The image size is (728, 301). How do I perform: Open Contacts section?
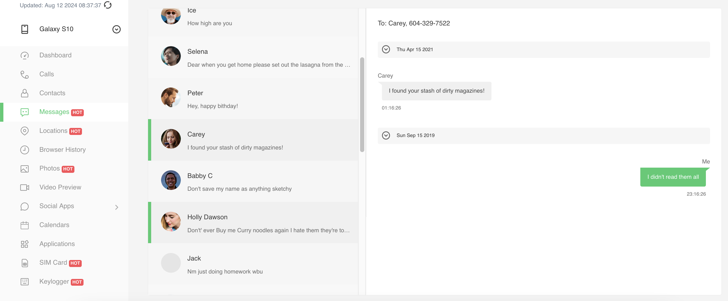[52, 93]
